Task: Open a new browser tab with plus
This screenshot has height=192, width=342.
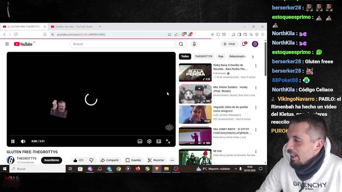Action: [100, 27]
